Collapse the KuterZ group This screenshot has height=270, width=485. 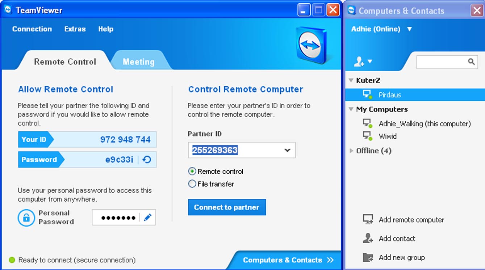[351, 80]
